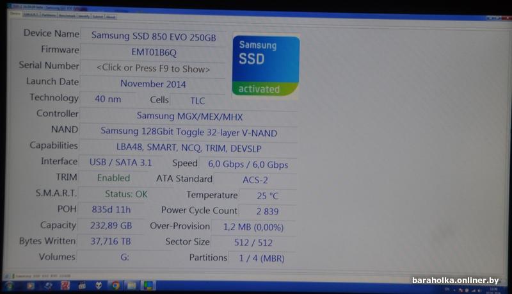Open the Benchmark tab

point(67,15)
